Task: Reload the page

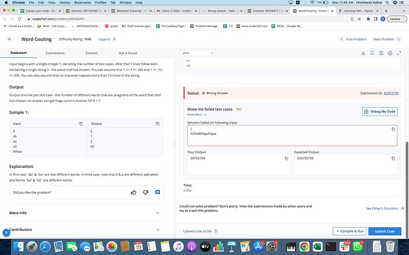Action: [x=20, y=19]
